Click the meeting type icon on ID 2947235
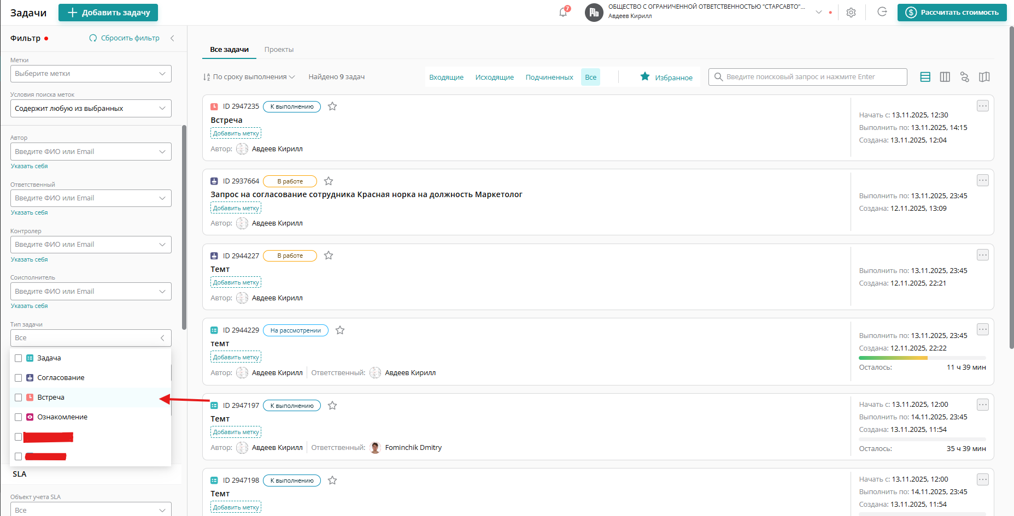Screen dimensions: 1014x516 [x=214, y=106]
